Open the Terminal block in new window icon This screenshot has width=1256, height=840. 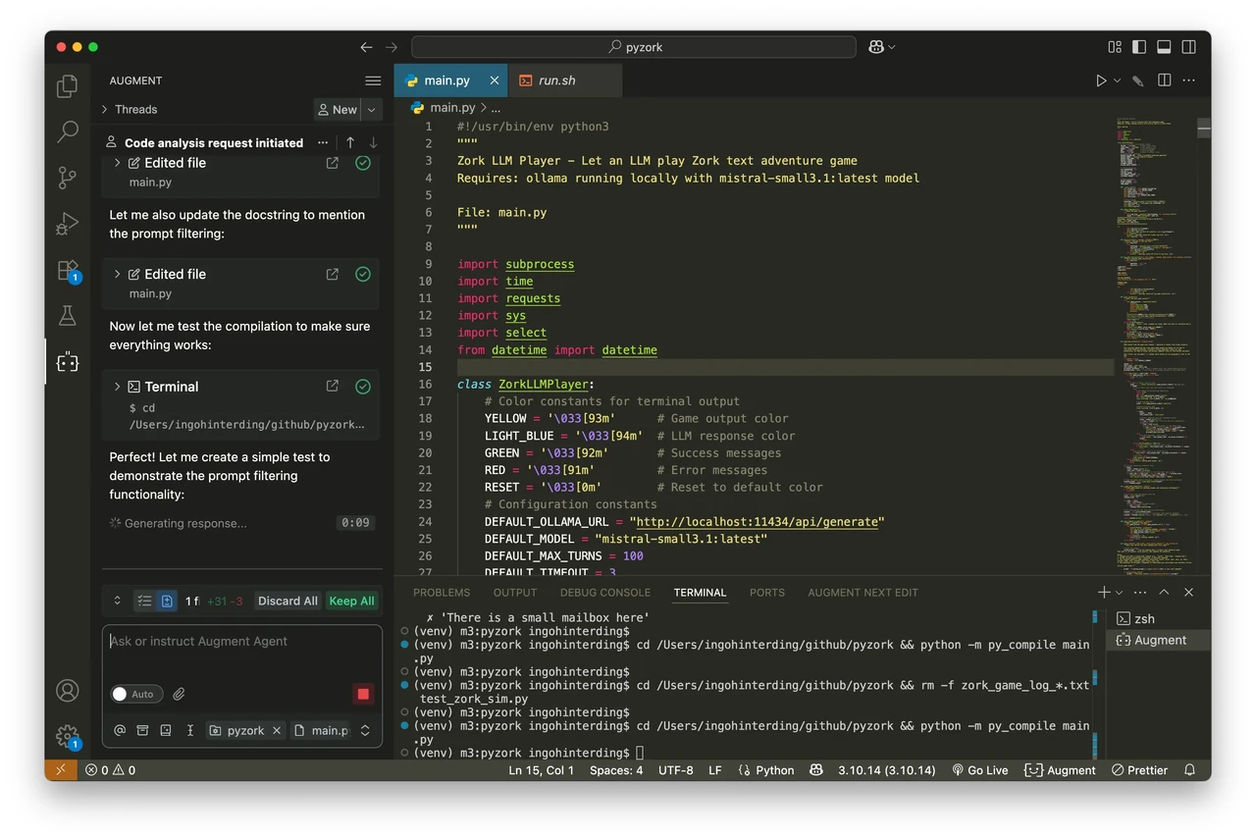333,387
